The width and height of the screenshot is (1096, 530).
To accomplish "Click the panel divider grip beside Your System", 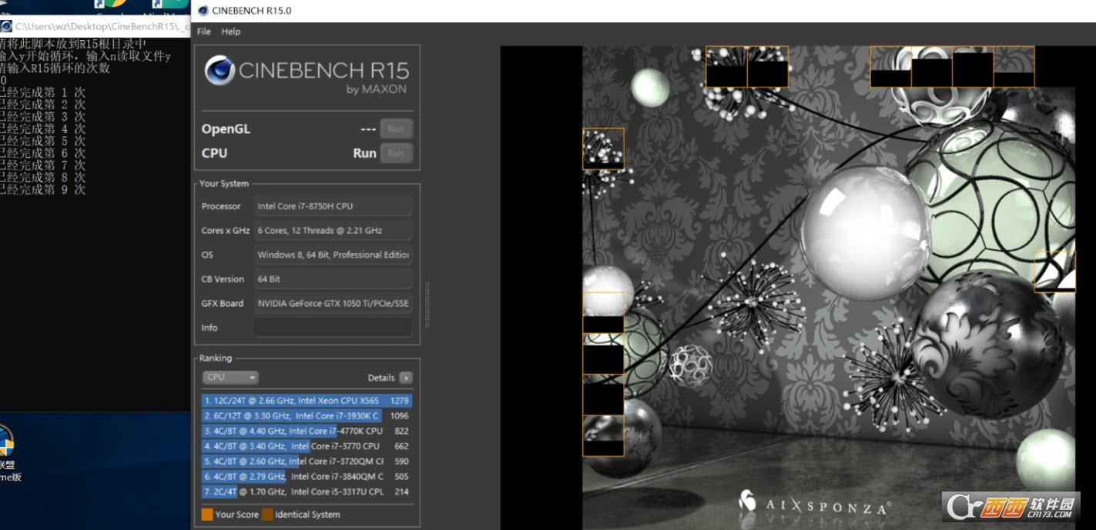I will [426, 305].
